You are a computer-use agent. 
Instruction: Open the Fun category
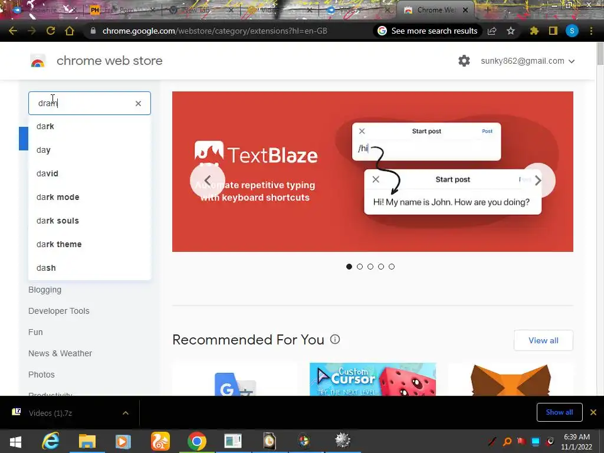35,332
